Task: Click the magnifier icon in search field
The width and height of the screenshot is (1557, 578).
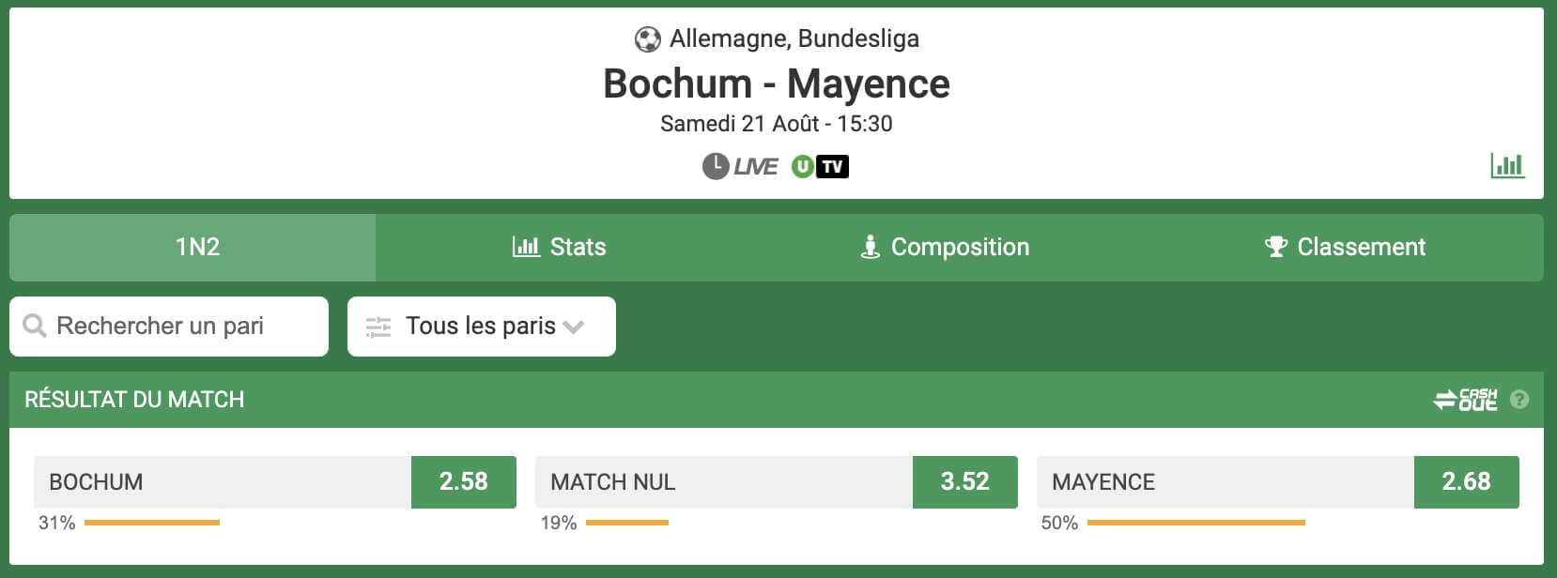Action: click(35, 326)
